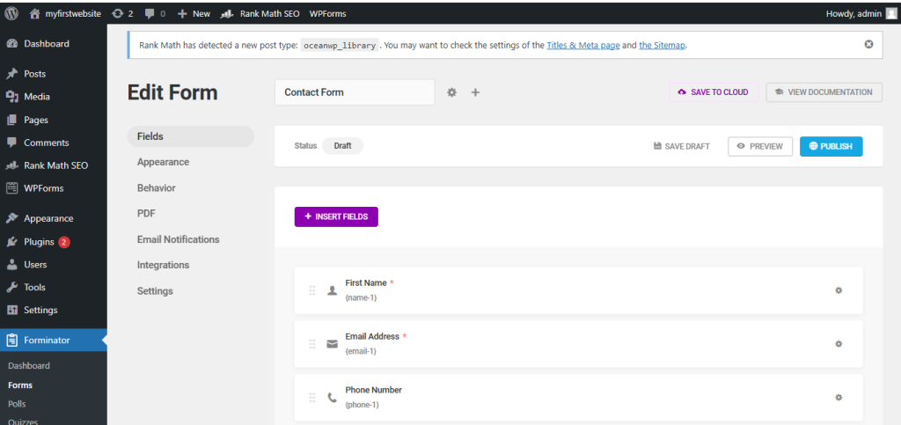This screenshot has height=425, width=901.
Task: Click the Save Draft button
Action: pos(682,147)
